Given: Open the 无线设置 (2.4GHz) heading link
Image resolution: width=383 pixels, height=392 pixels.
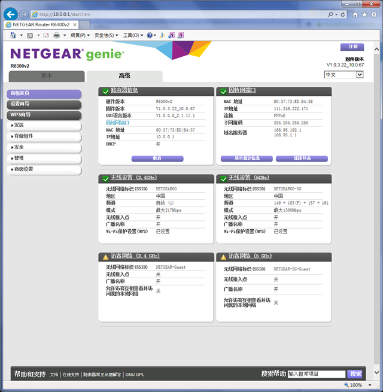Looking at the screenshot, I should click(134, 178).
